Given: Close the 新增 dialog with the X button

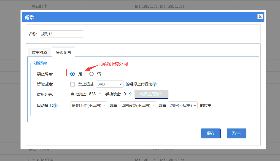Looking at the screenshot, I should tap(260, 17).
